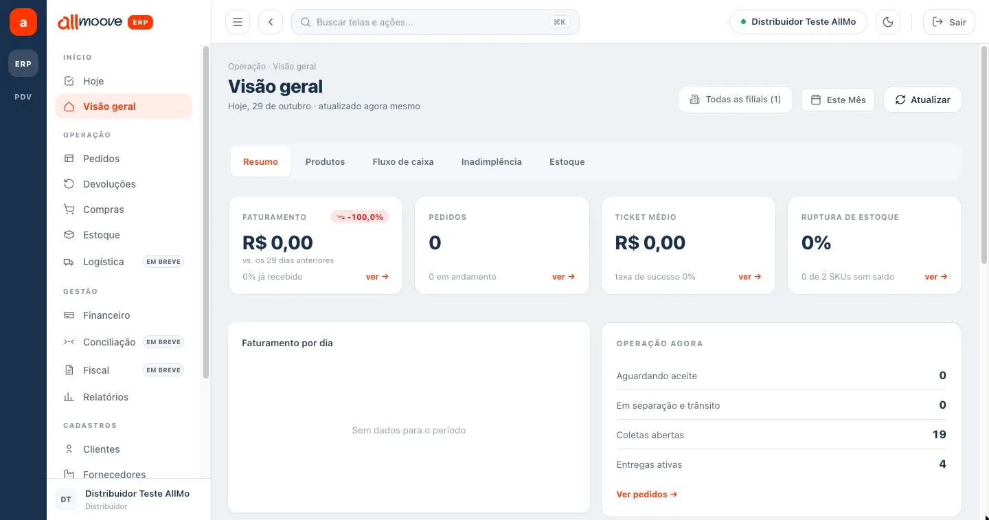This screenshot has height=520, width=989.
Task: Toggle dark mode with the moon icon
Action: point(888,22)
